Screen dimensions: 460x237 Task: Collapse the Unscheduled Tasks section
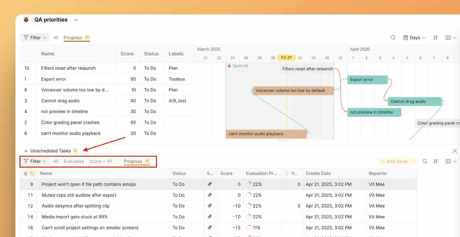[26, 151]
